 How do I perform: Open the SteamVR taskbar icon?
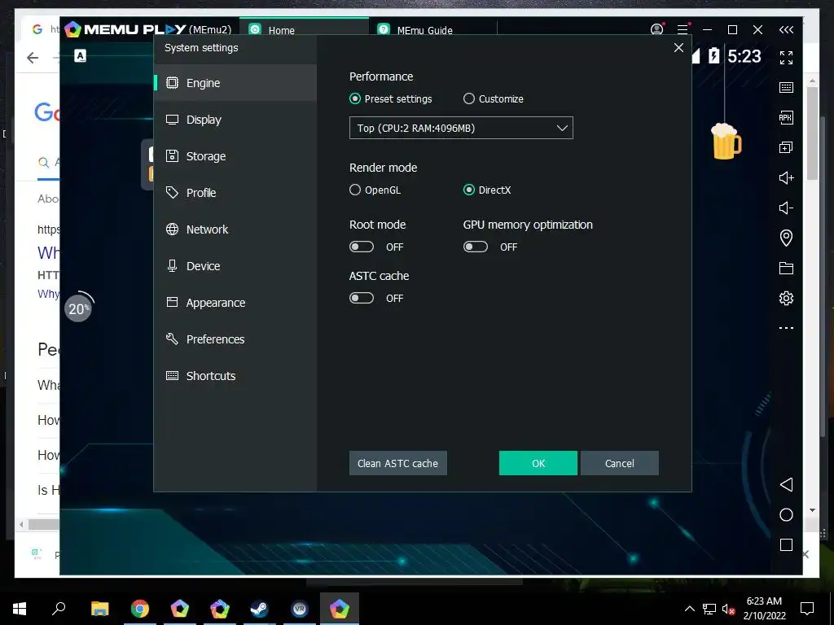tap(300, 609)
